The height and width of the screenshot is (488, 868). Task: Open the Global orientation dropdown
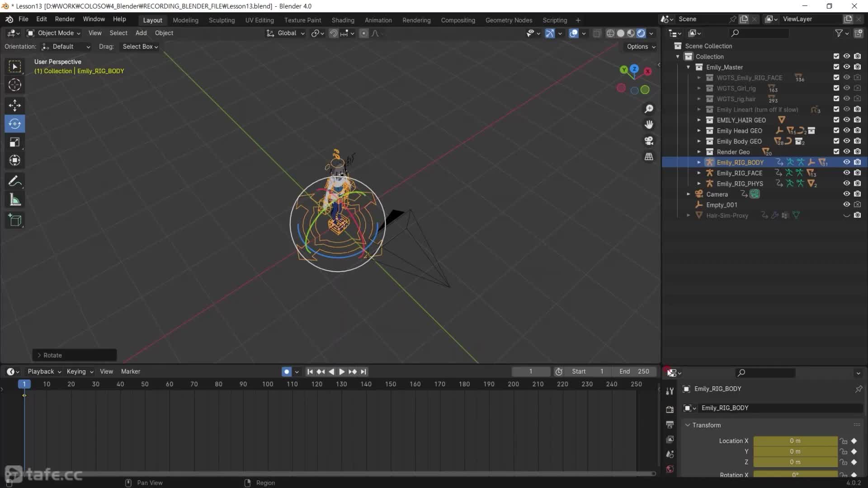click(286, 33)
